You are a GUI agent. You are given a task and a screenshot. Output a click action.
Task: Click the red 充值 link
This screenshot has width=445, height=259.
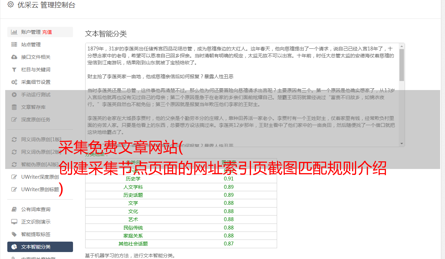[47, 32]
